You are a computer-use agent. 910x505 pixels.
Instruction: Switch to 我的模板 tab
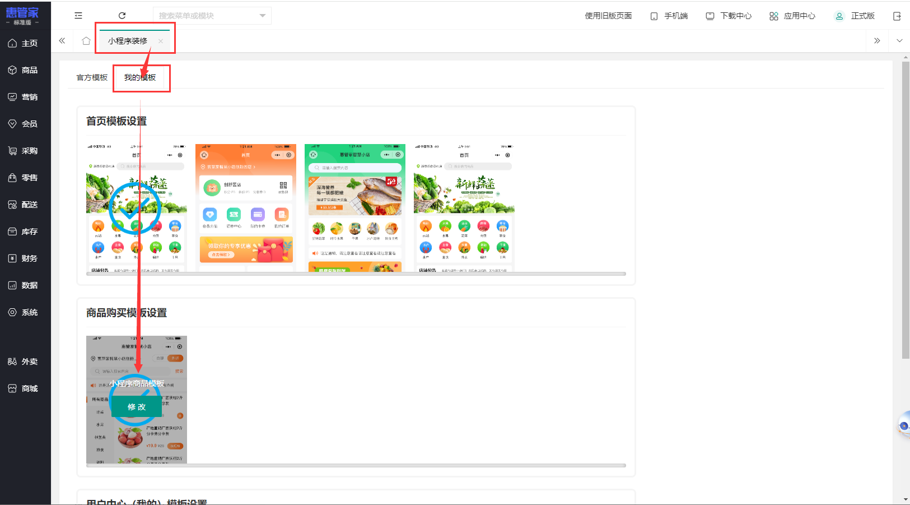[140, 77]
